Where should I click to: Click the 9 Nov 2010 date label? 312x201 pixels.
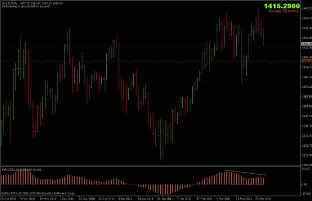(x=27, y=199)
